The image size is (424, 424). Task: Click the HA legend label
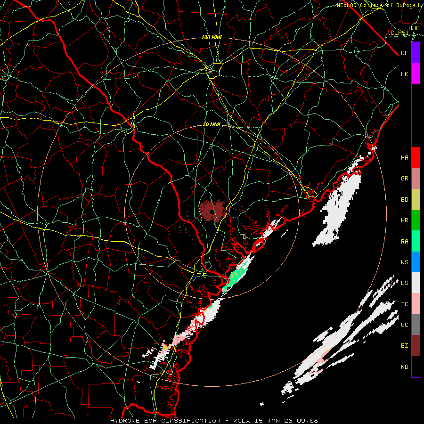[405, 157]
